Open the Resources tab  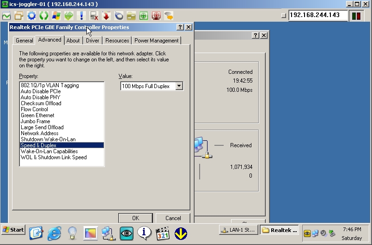coord(117,41)
